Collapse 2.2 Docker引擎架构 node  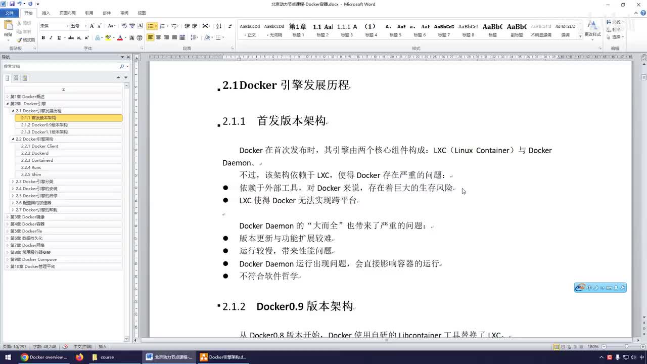click(x=13, y=139)
